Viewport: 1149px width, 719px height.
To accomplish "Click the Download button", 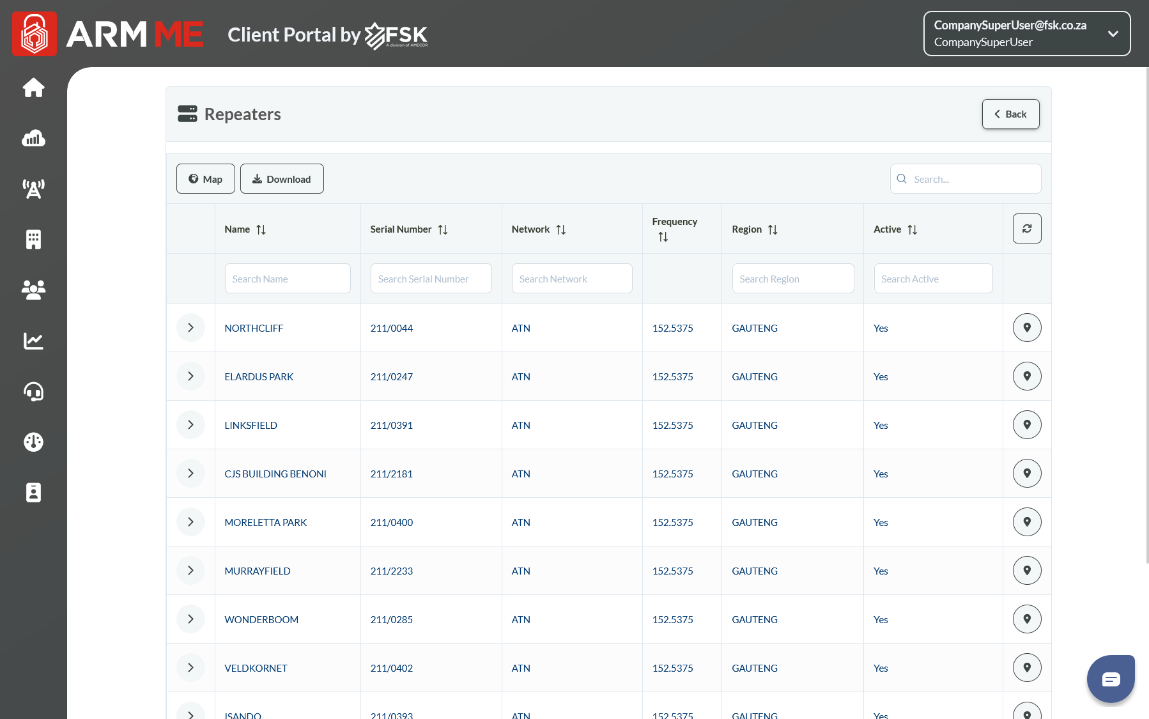I will pos(282,179).
